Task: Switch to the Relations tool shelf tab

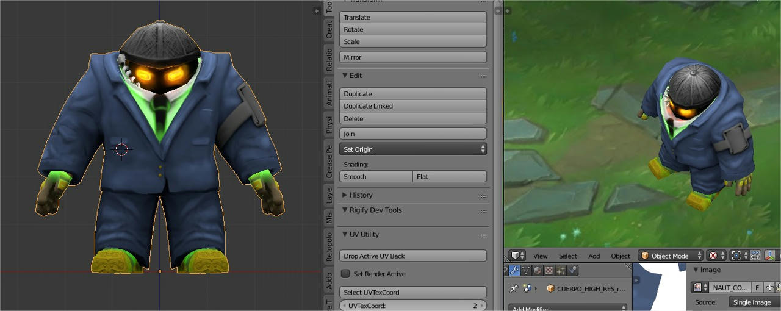Action: [329, 60]
